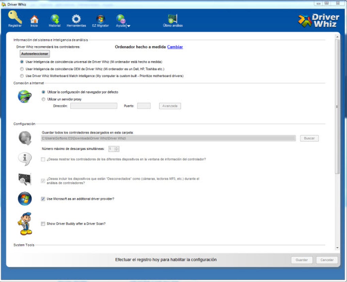
Task: Click the internet connection globe icon
Action: point(24,96)
